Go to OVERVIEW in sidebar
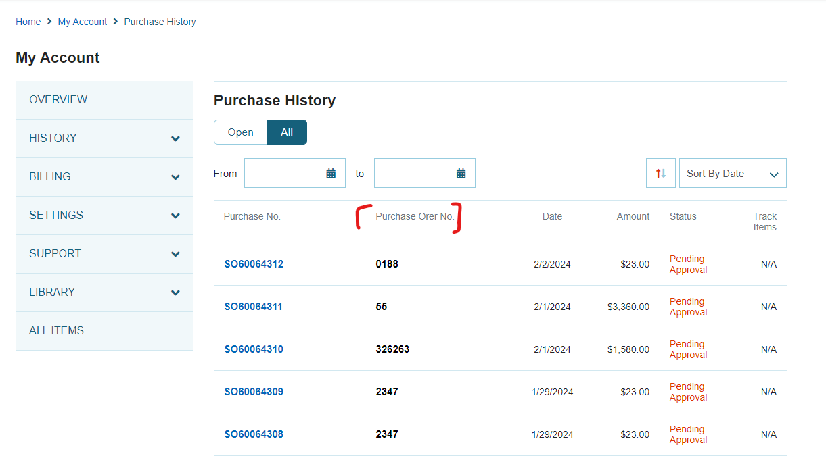This screenshot has width=826, height=456. 58,100
